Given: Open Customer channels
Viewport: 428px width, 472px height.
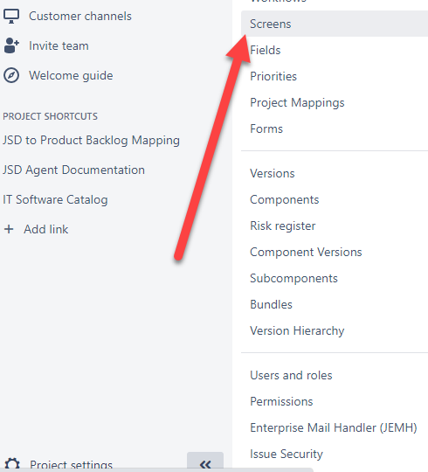Looking at the screenshot, I should [80, 16].
